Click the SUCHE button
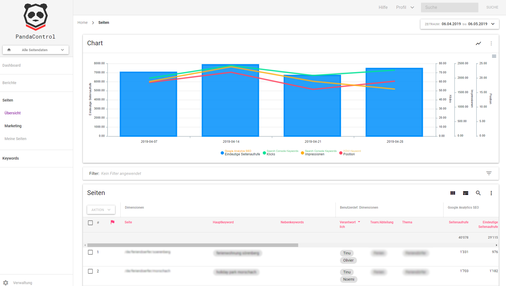506x286 pixels. pyautogui.click(x=492, y=7)
